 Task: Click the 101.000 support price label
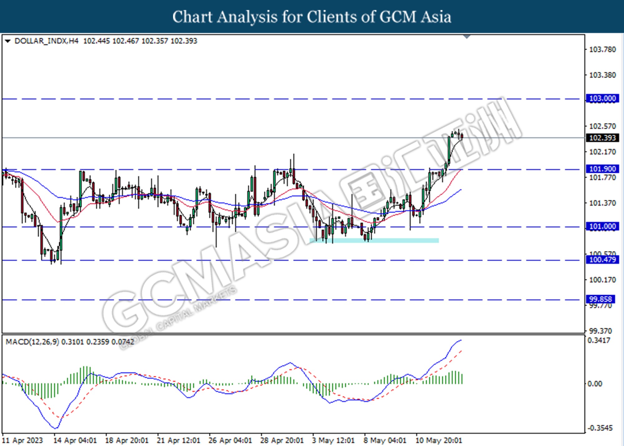click(602, 226)
